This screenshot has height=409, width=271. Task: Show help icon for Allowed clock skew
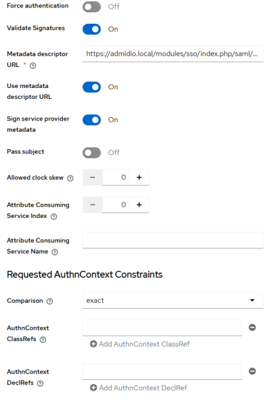tap(70, 178)
